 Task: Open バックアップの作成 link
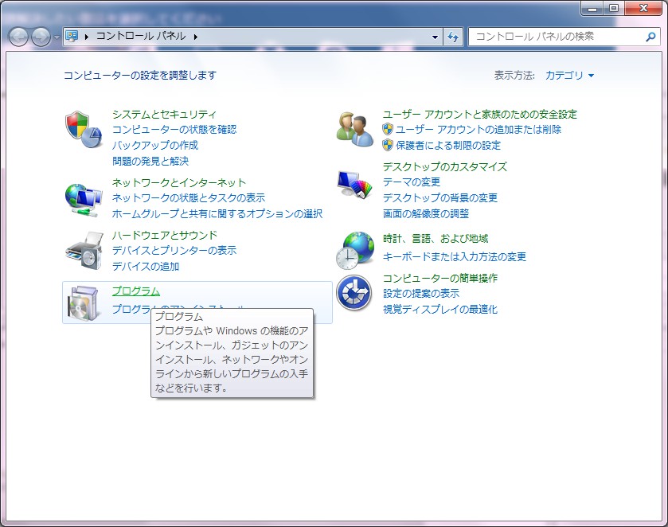coord(155,145)
